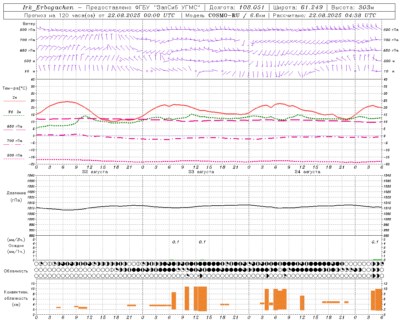Select the longitude value 108.051
Viewport: 400px width, 320px height.
pyautogui.click(x=252, y=7)
